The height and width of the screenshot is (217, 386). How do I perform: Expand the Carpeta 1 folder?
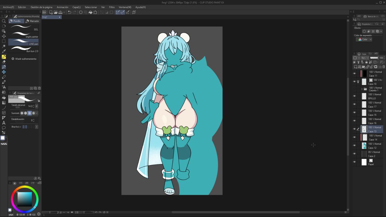[362, 89]
